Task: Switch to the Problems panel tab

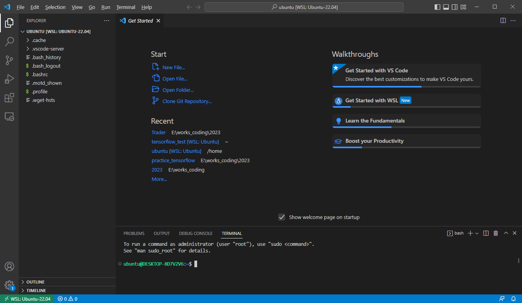Action: tap(134, 233)
